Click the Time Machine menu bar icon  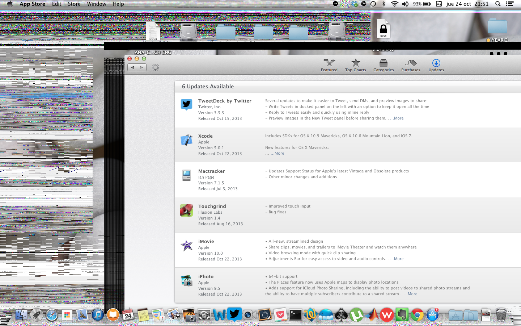tap(373, 4)
